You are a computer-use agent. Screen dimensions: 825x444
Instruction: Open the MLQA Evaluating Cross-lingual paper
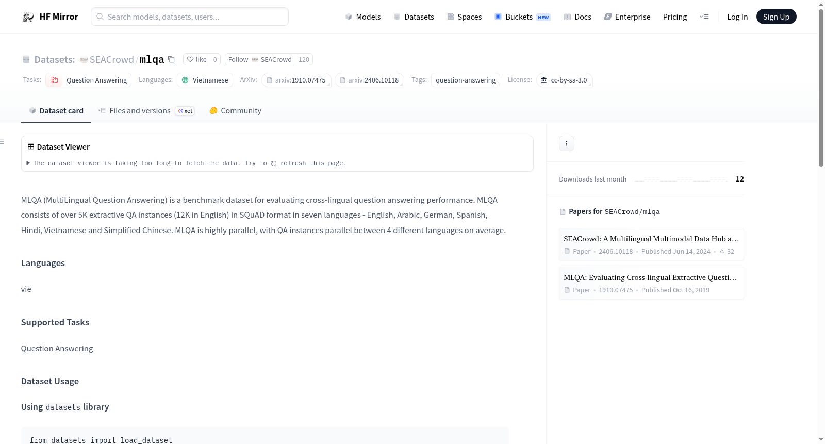tap(651, 283)
